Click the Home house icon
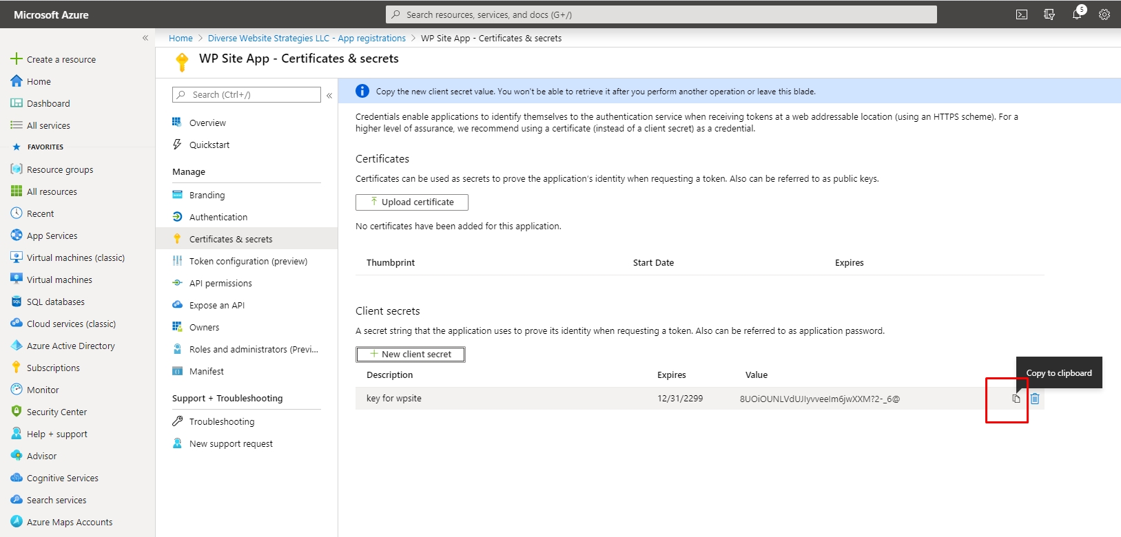Viewport: 1121px width, 537px height. (x=17, y=81)
